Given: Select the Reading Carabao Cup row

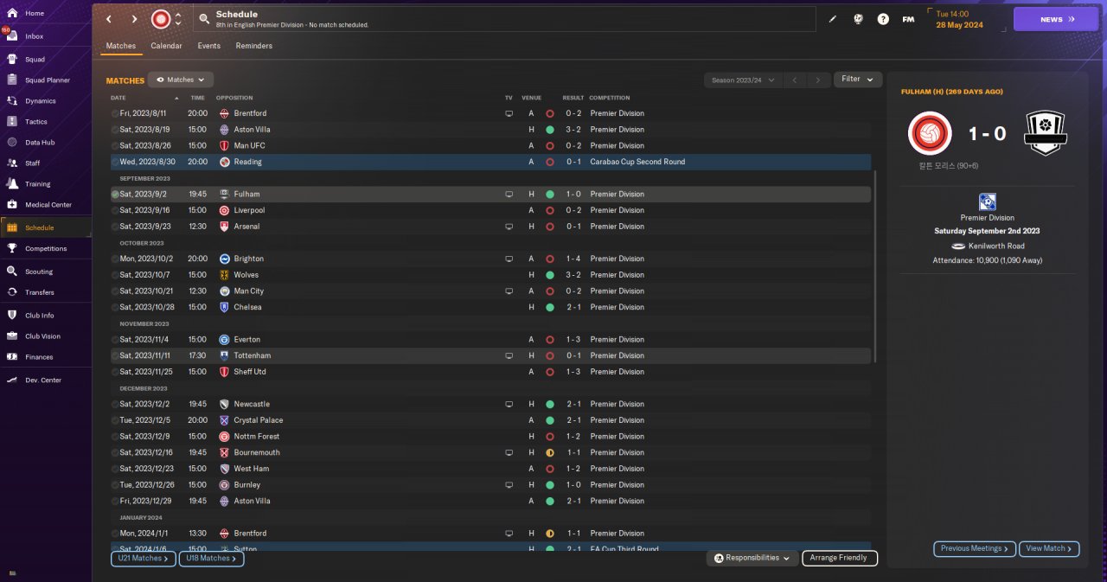Looking at the screenshot, I should (490, 162).
